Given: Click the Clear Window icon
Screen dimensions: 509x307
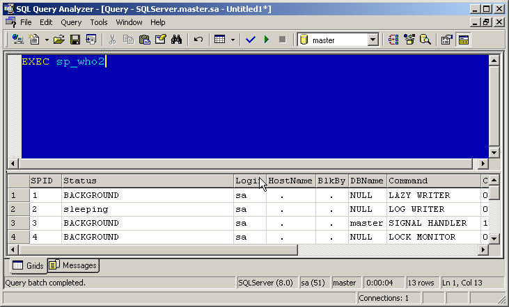Looking at the screenshot, I should coord(160,40).
